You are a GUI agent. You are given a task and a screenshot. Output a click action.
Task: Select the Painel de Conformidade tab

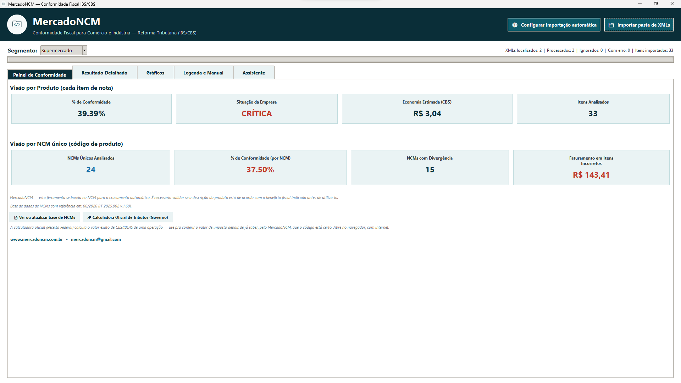coord(40,74)
